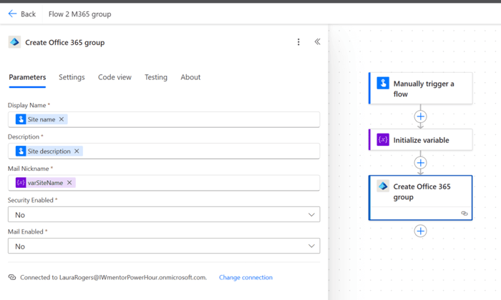
Task: Open the Testing tab
Action: pyautogui.click(x=156, y=77)
